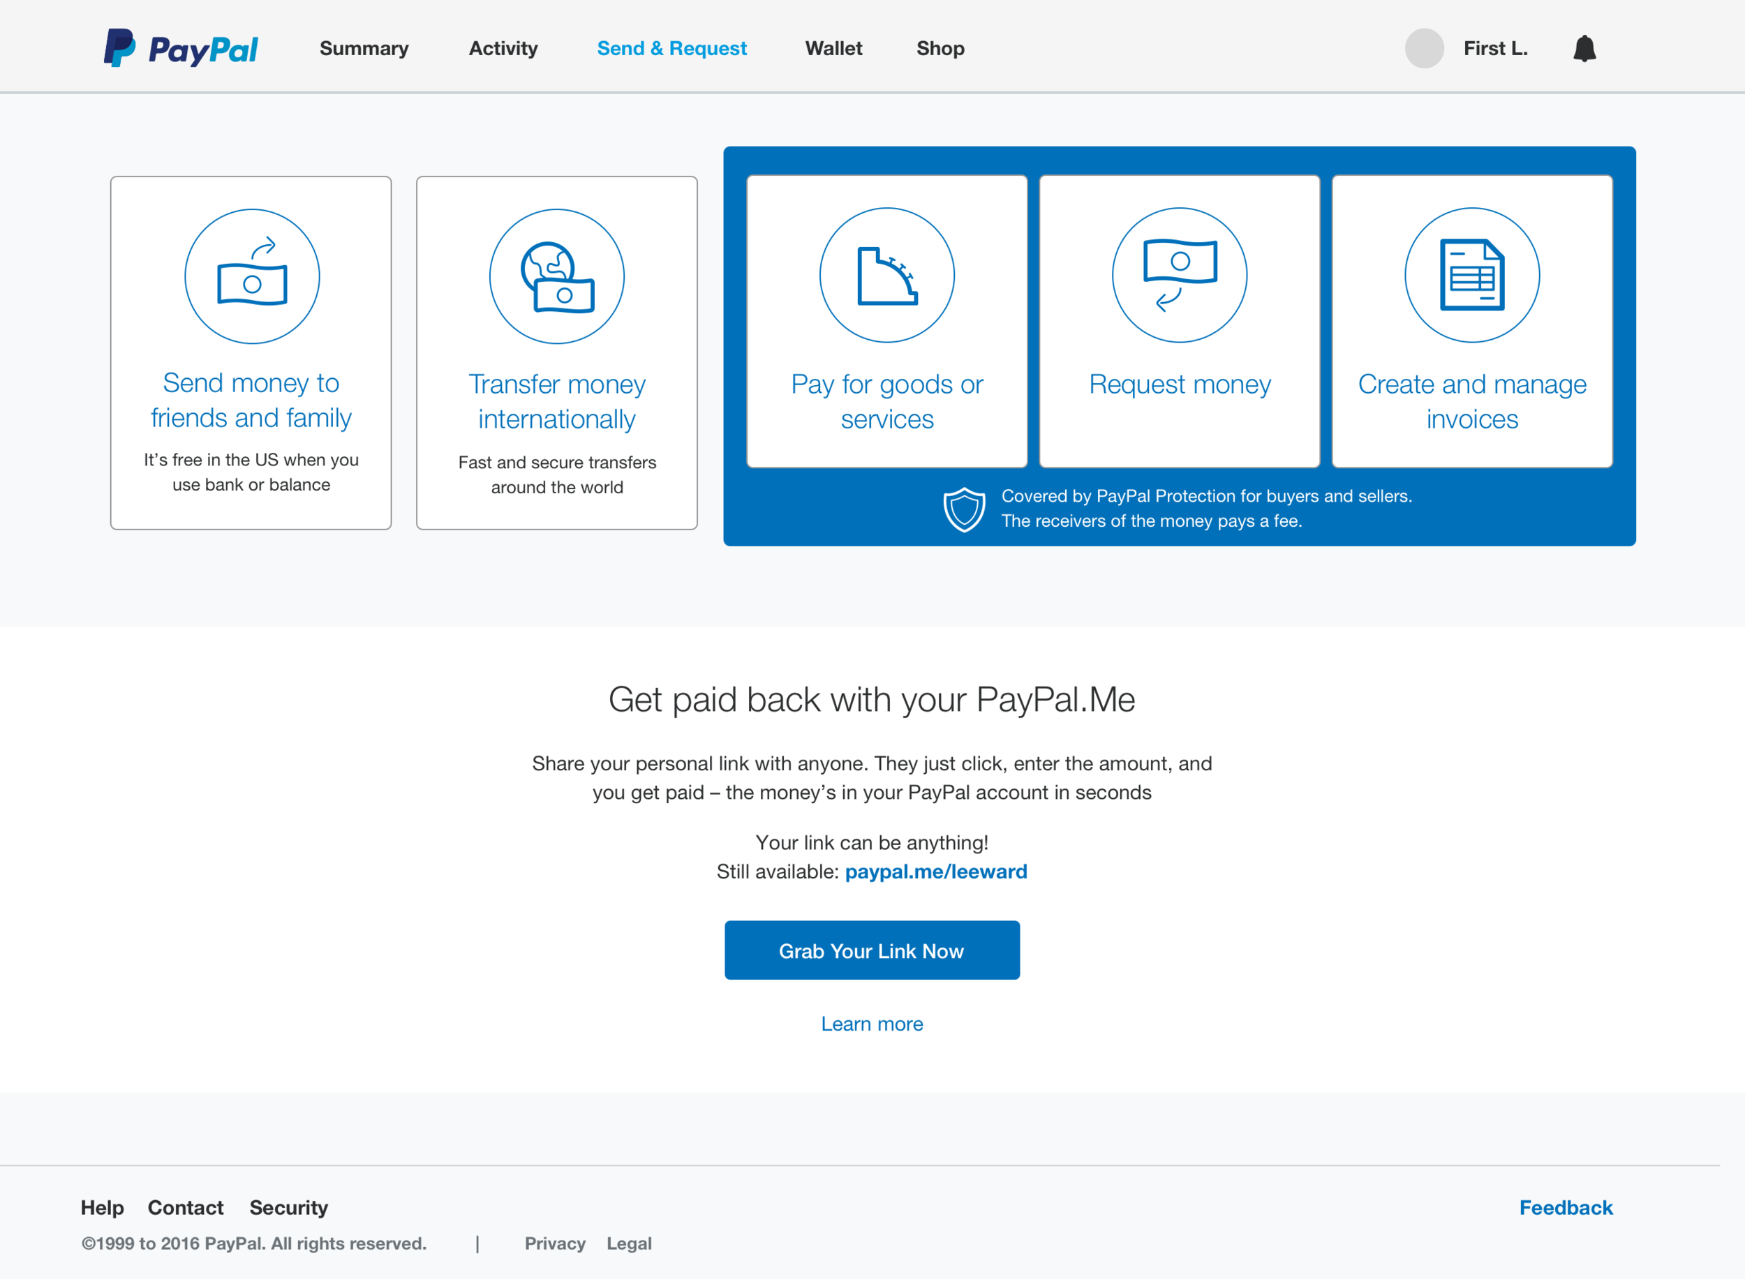Click the PayPal logo
The image size is (1745, 1279).
pos(179,48)
